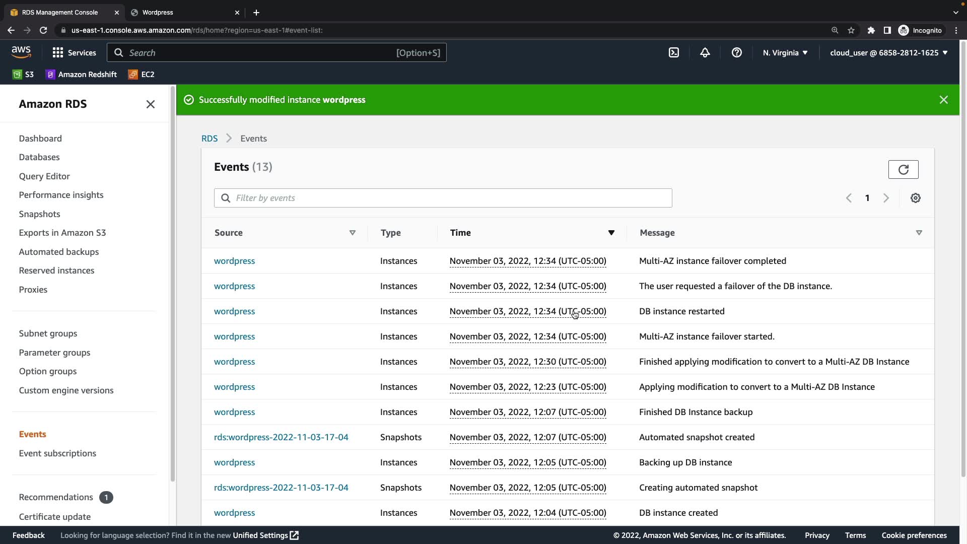Open the notifications bell
The image size is (967, 544).
tap(705, 52)
